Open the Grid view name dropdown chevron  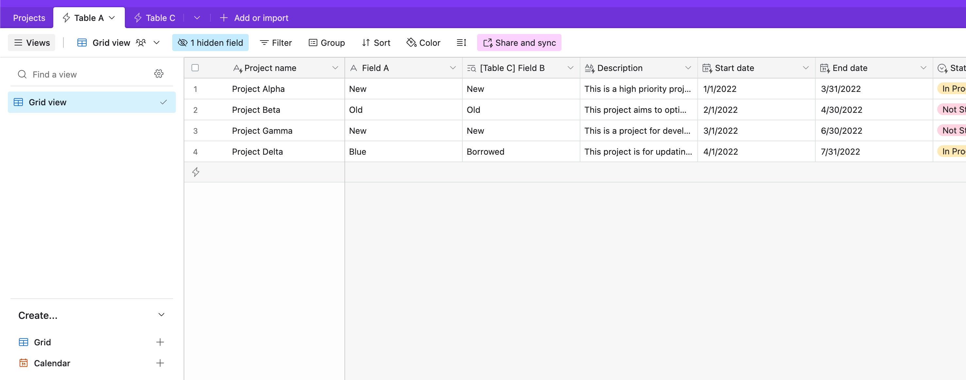(x=157, y=43)
